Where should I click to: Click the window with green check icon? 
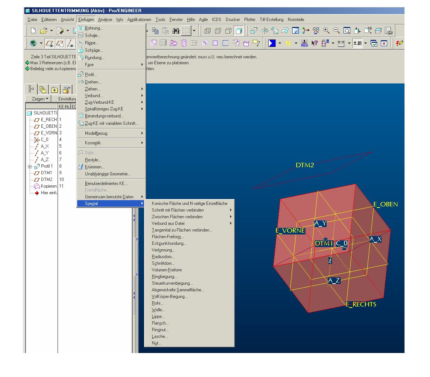[374, 43]
